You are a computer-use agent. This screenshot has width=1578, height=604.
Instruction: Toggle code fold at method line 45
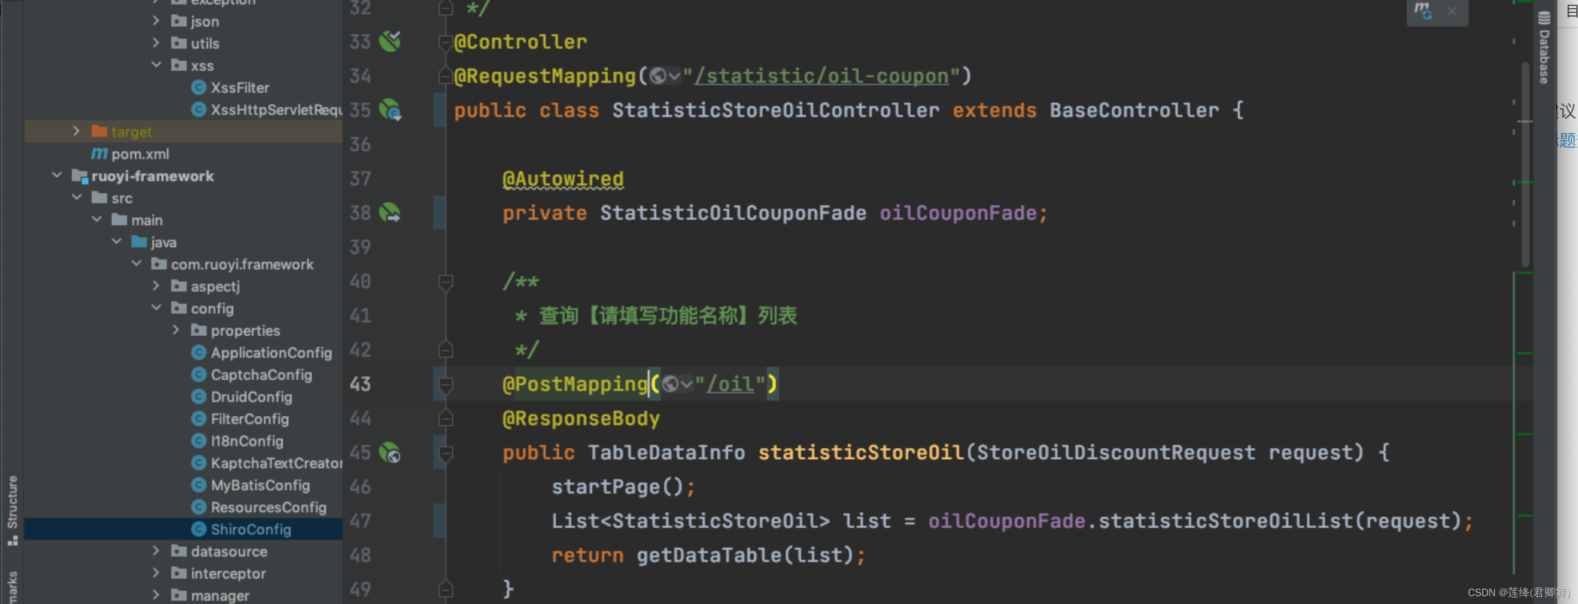445,453
